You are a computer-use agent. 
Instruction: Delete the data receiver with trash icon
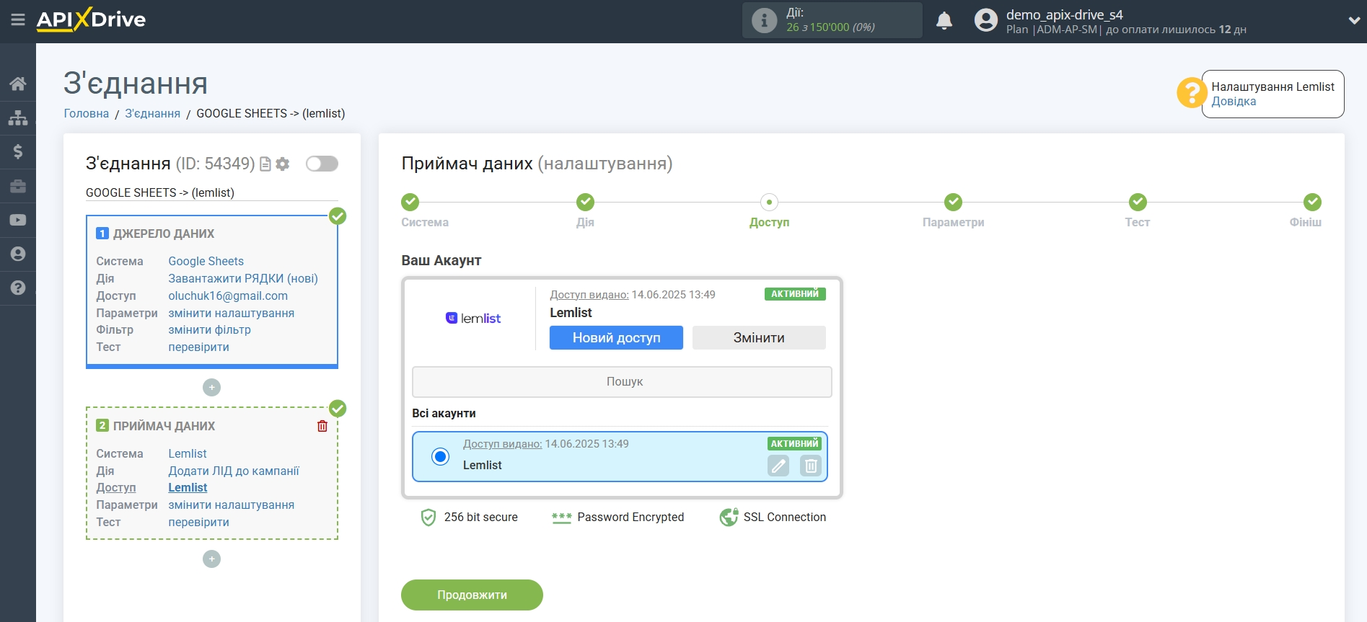[x=322, y=426]
